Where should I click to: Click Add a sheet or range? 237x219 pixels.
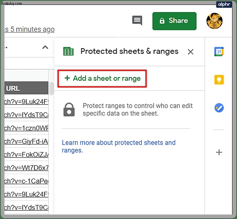(102, 78)
